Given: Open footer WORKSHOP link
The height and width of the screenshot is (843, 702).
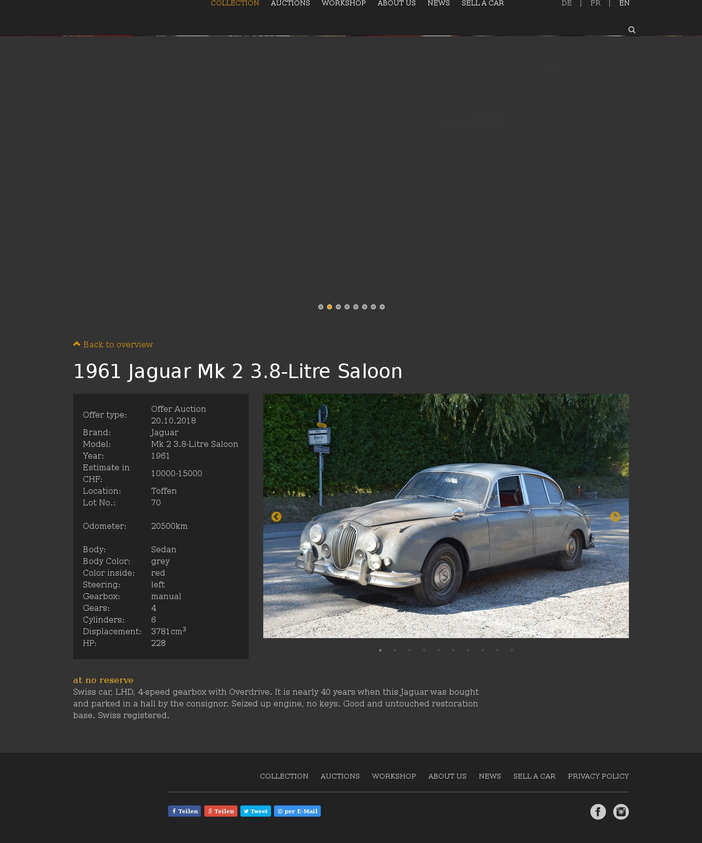Looking at the screenshot, I should coord(394,776).
